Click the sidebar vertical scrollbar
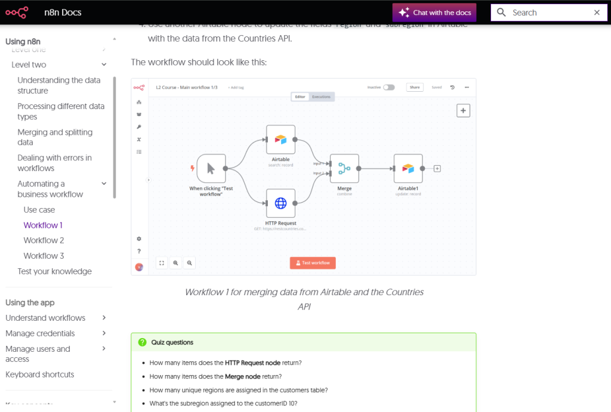The image size is (611, 412). (115, 137)
